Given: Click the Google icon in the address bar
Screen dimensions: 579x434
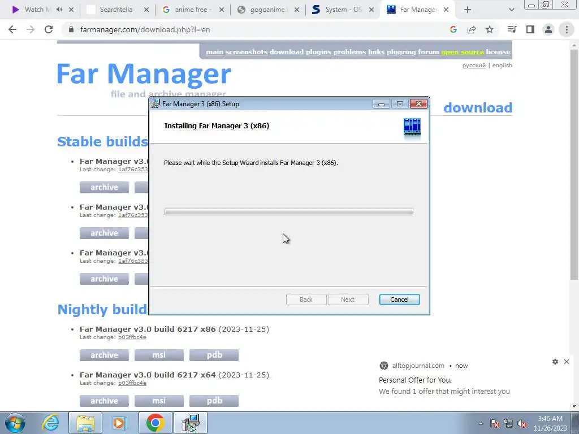Looking at the screenshot, I should point(453,29).
